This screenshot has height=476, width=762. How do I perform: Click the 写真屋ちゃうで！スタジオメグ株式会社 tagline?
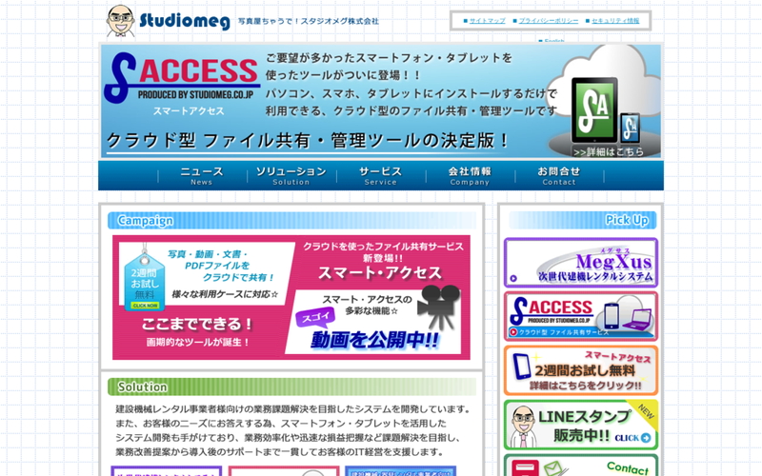(308, 21)
